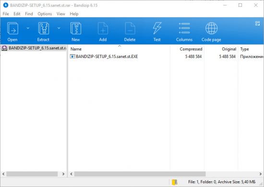Close the Bandizip window

[x=256, y=5]
